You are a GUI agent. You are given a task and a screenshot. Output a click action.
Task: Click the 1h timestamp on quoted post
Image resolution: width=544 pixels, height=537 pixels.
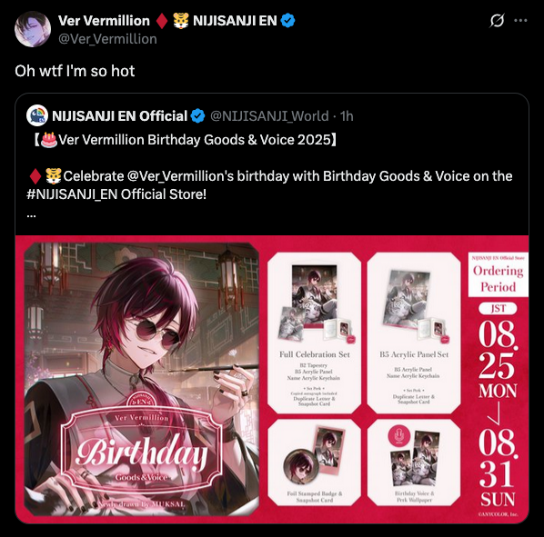point(347,116)
